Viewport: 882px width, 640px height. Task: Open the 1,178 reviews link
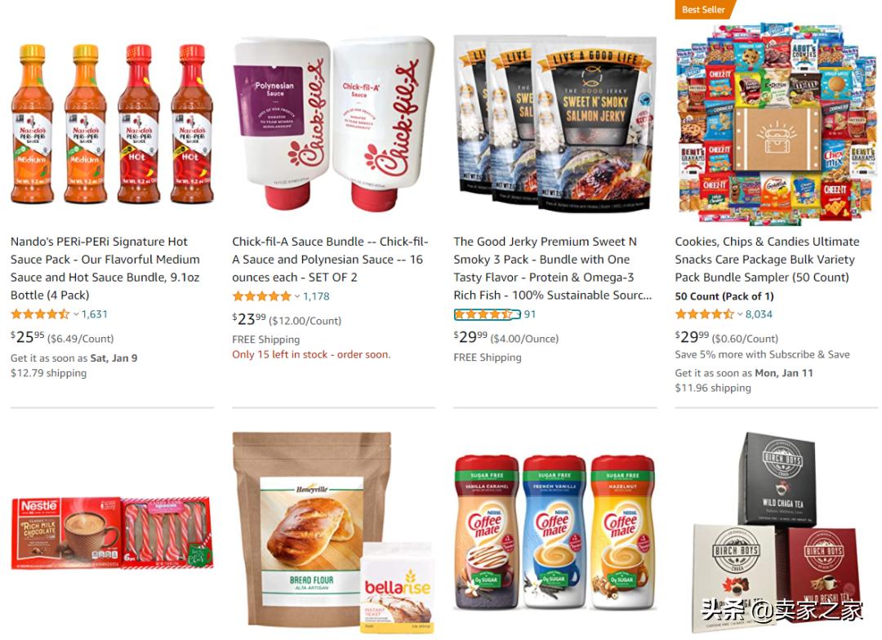coord(316,296)
